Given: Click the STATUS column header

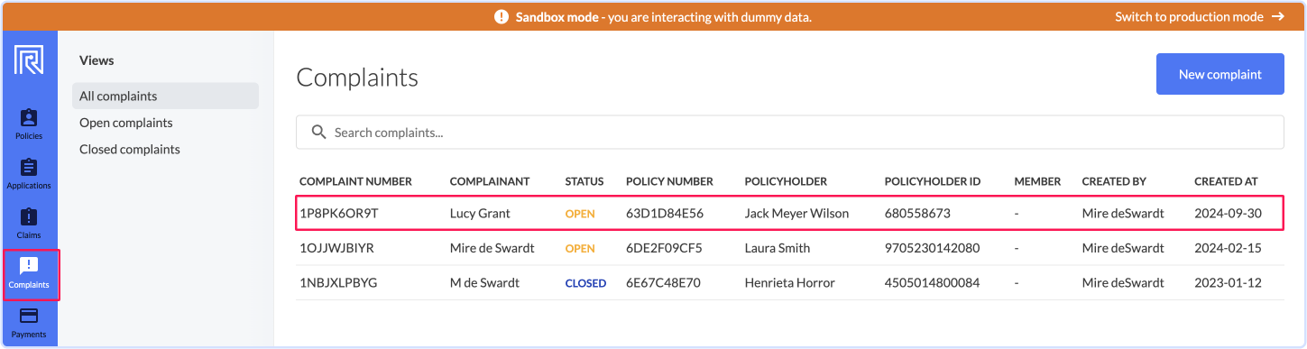Looking at the screenshot, I should (584, 181).
